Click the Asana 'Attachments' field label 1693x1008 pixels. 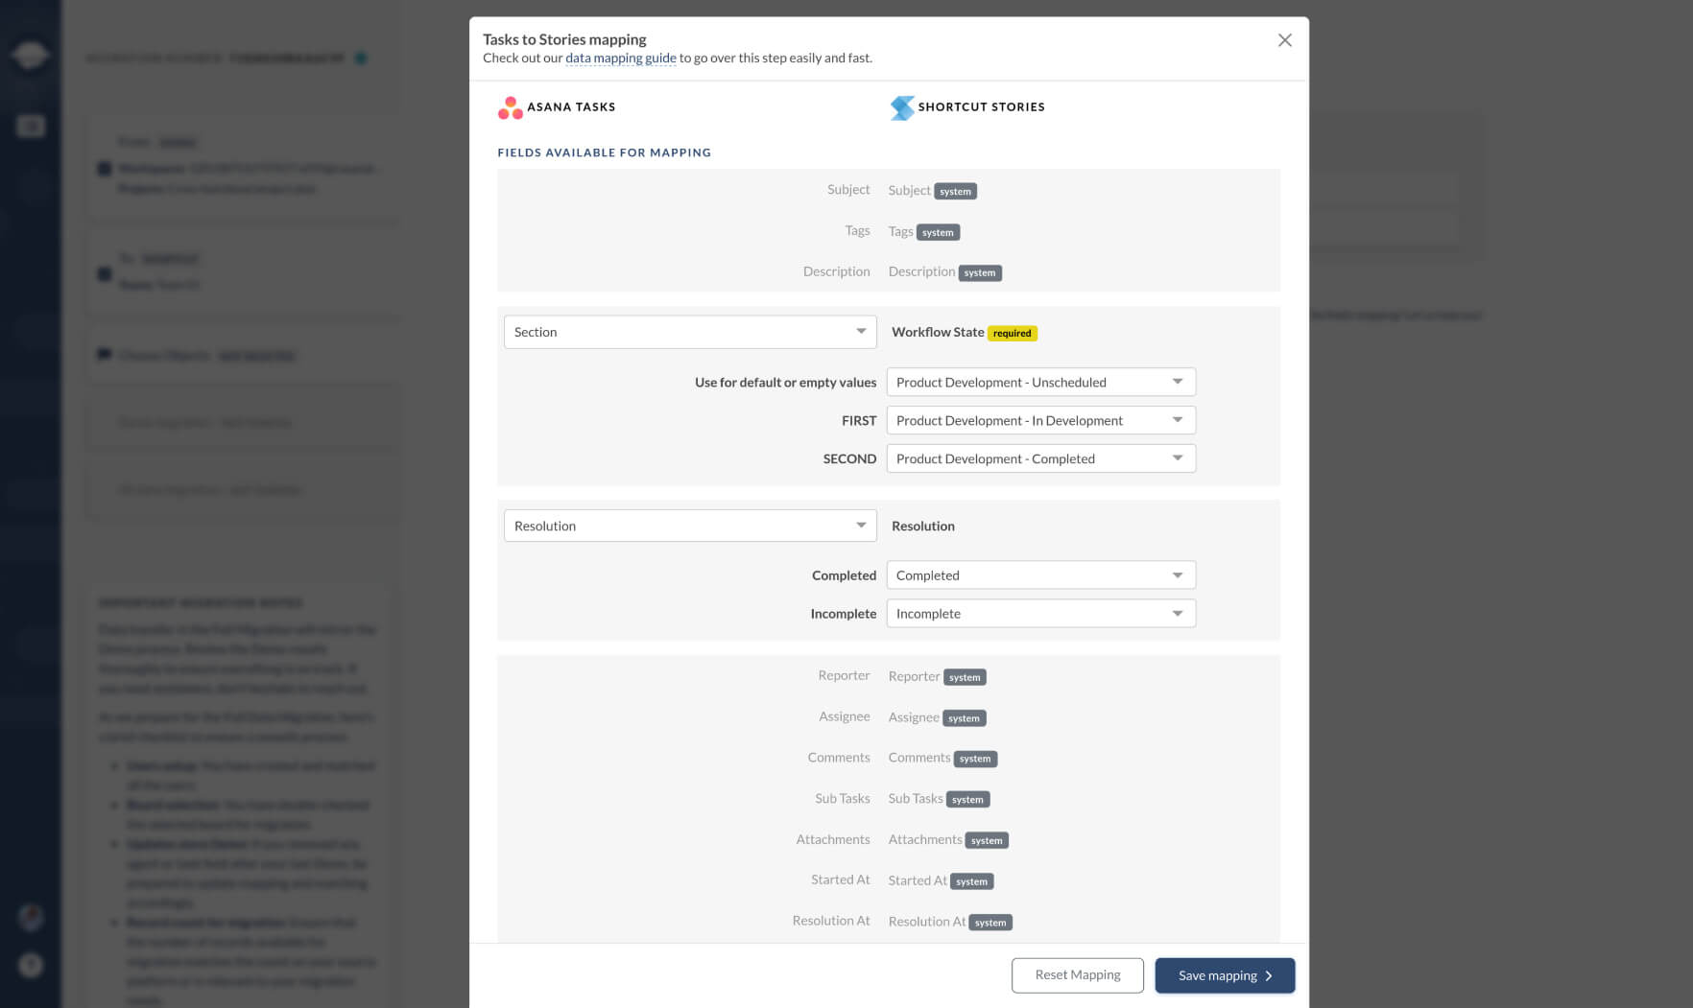click(832, 839)
